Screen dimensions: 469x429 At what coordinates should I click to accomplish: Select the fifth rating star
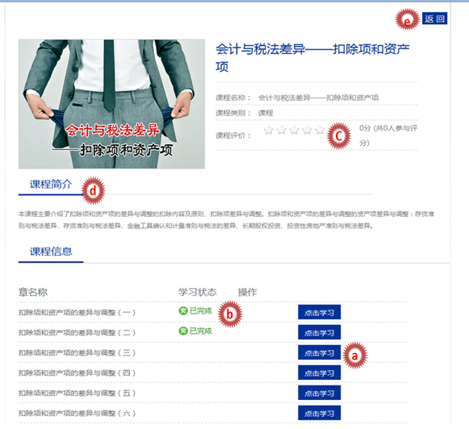coord(320,130)
